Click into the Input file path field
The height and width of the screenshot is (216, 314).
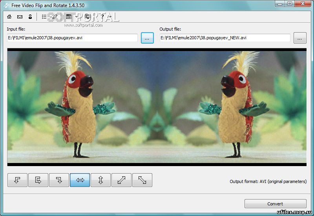(x=72, y=38)
